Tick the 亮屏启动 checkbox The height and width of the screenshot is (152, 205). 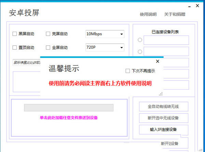pos(48,34)
